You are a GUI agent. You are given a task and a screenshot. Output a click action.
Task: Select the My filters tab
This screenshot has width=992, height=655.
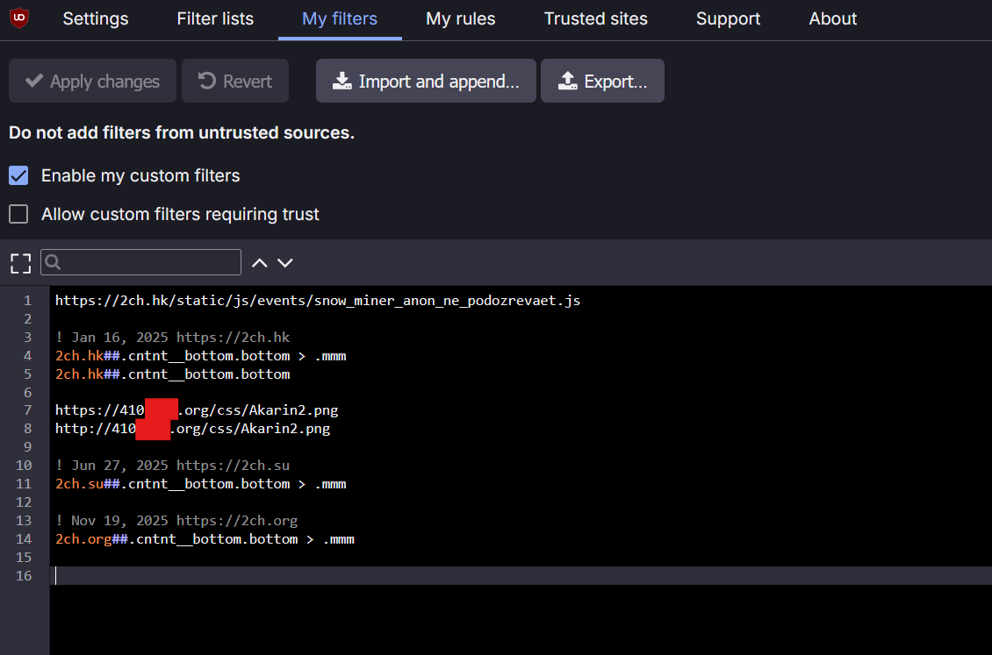(x=340, y=19)
